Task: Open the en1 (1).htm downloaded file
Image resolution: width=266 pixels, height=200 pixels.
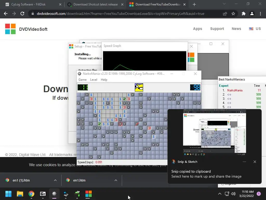Action: pyautogui.click(x=21, y=180)
